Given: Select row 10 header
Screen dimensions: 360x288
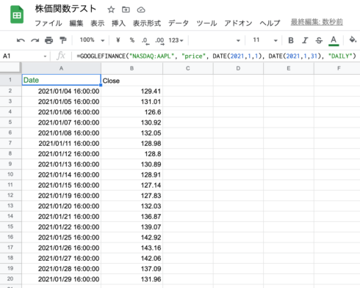Looking at the screenshot, I should coord(10,174).
